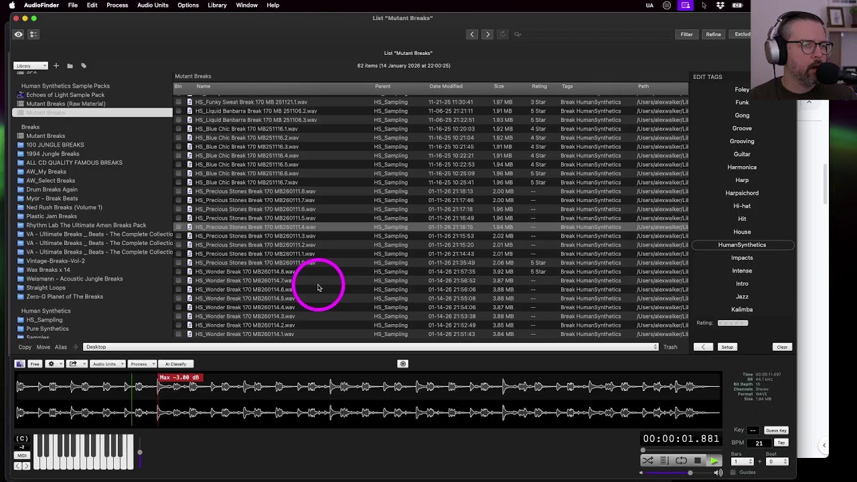The image size is (857, 482).
Task: Open the Process dropdown above waveform
Action: coord(142,364)
